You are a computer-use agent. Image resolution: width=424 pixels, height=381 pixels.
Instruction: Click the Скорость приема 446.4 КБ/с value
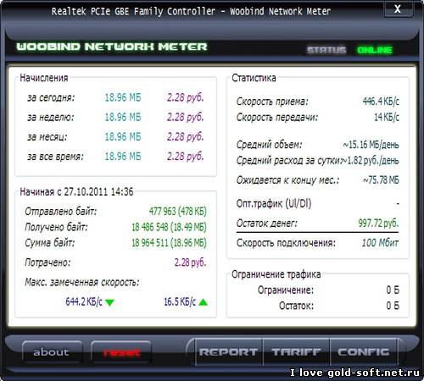(x=381, y=101)
